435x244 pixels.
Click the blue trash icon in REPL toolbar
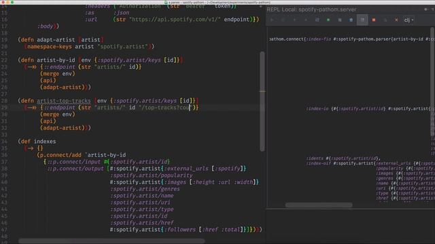(x=351, y=20)
